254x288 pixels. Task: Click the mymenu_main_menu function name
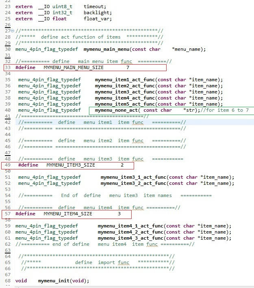click(x=106, y=49)
